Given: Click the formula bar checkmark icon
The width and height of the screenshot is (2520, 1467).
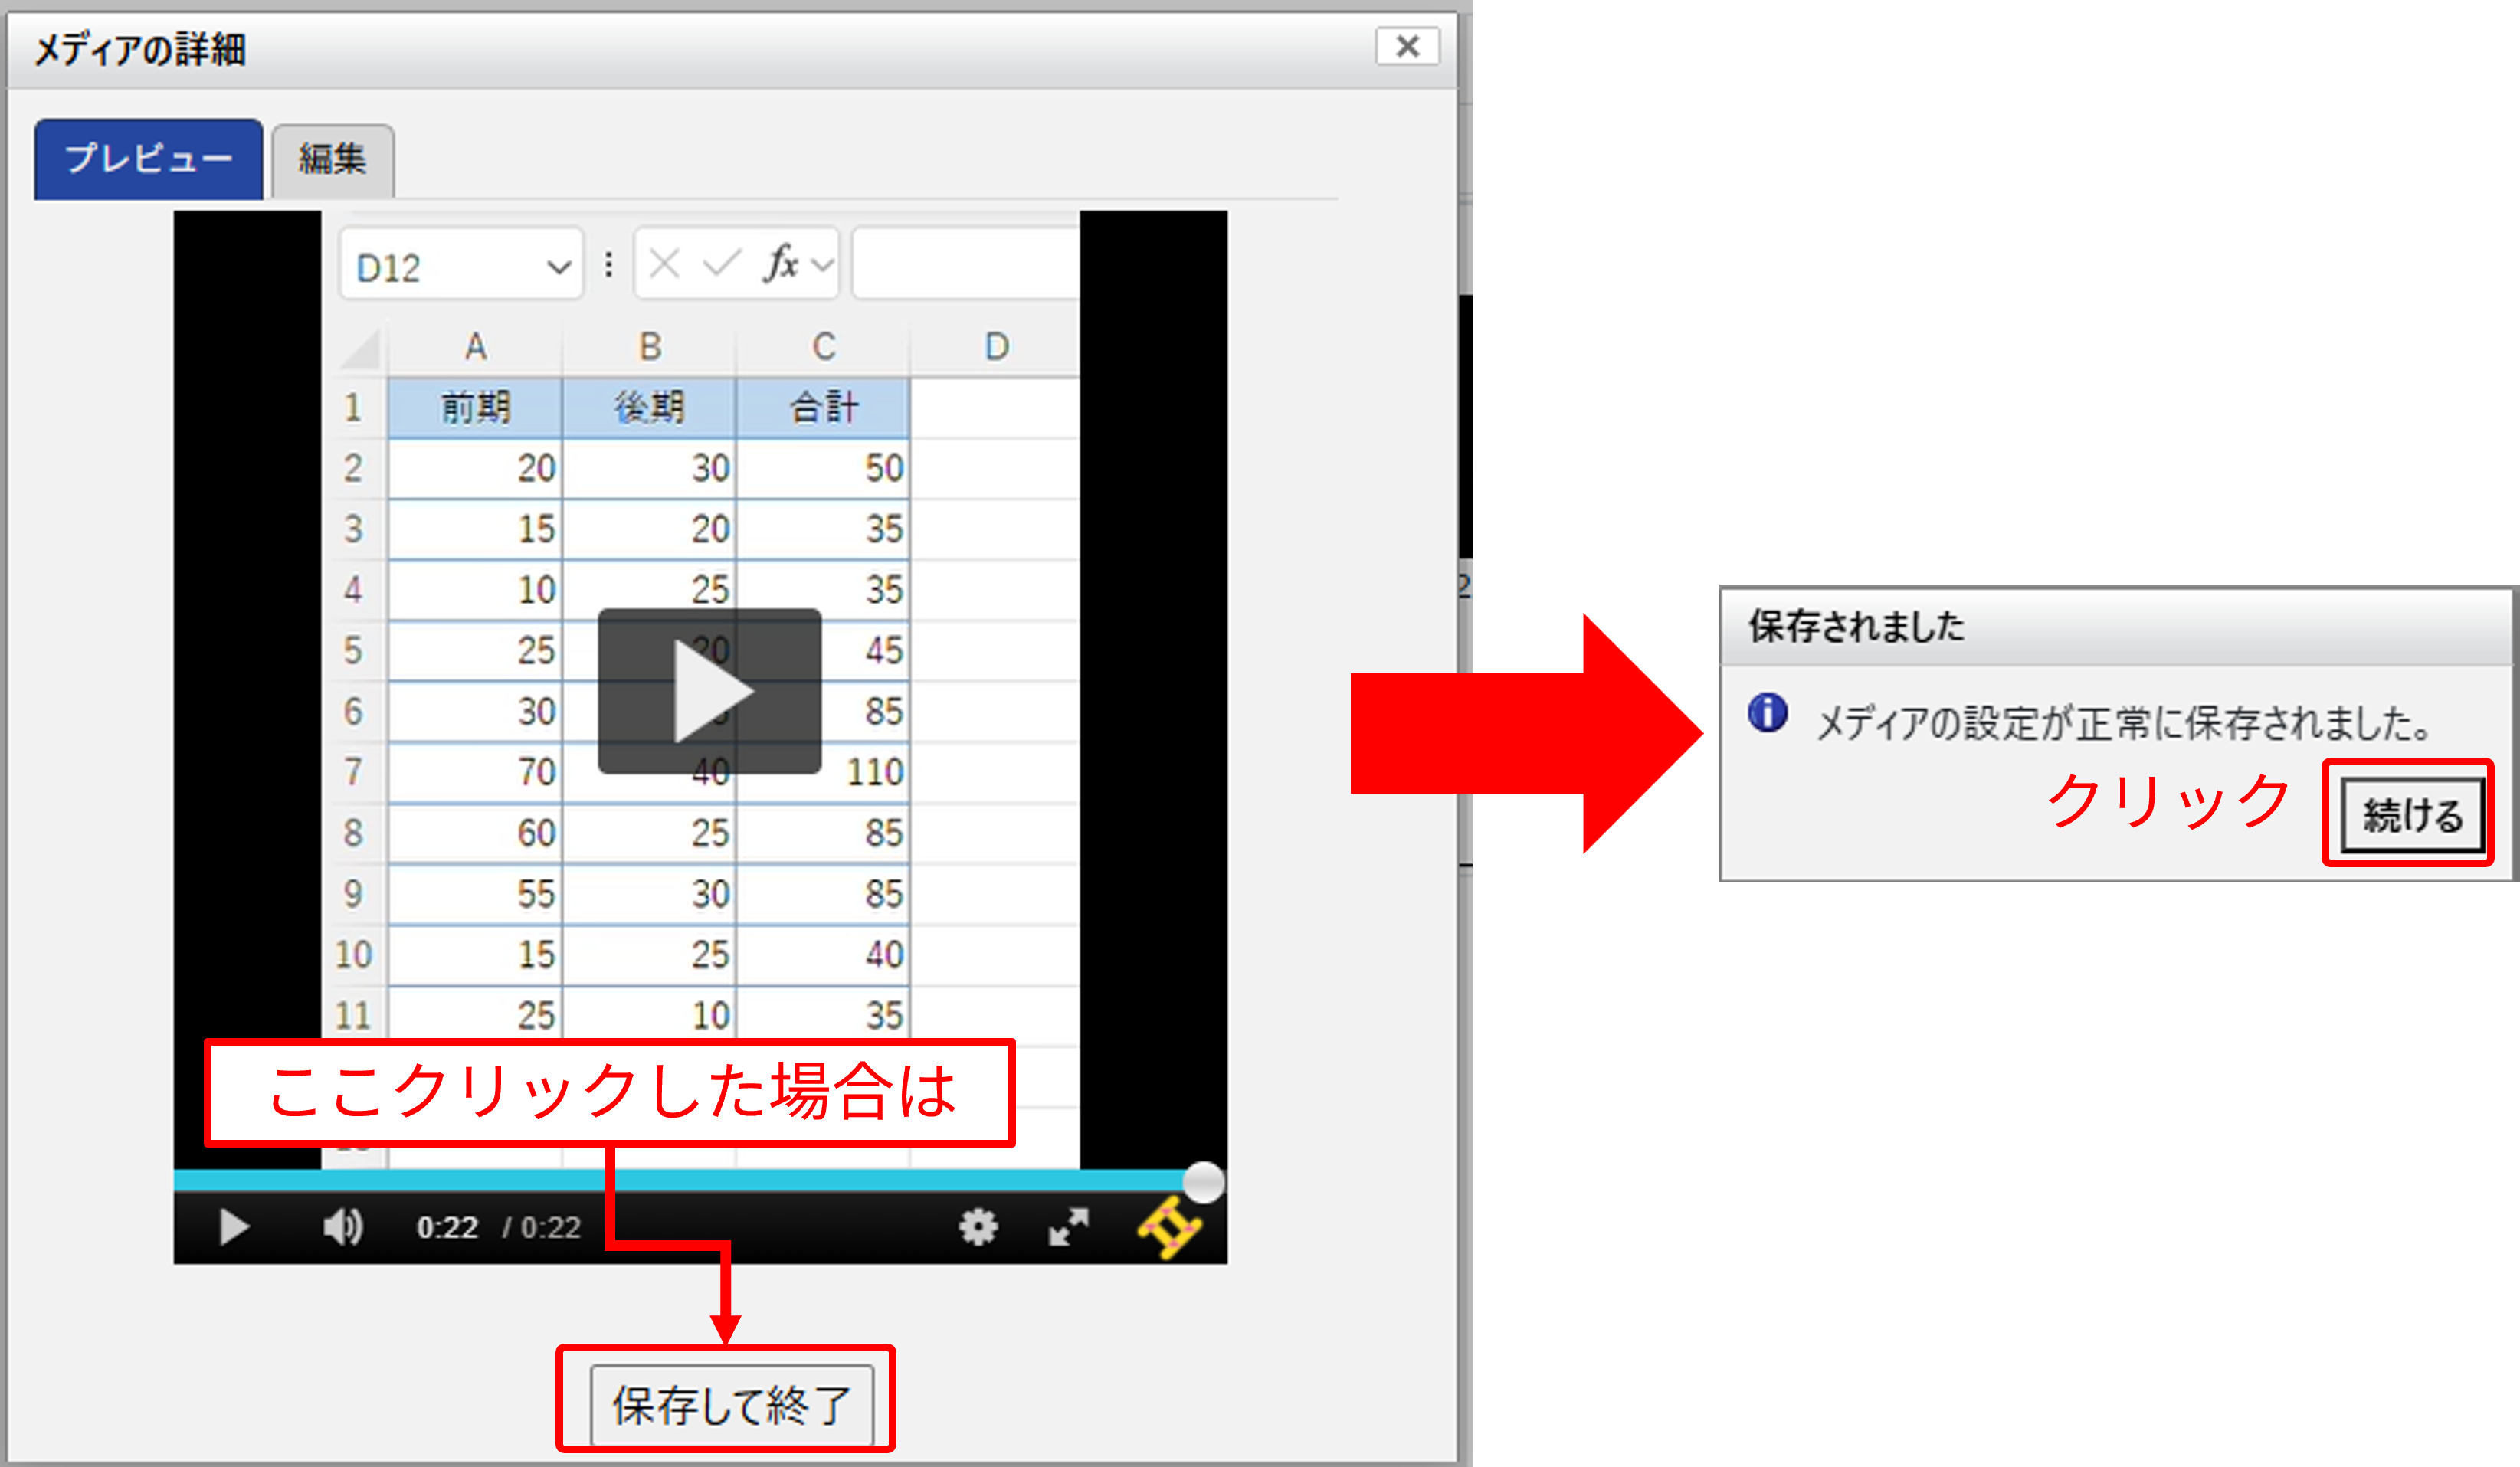Looking at the screenshot, I should 722,264.
